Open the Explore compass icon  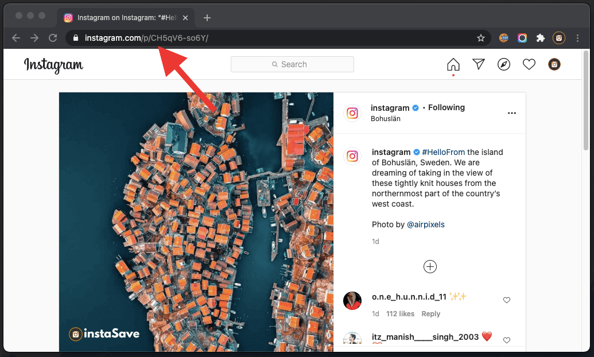tap(503, 64)
